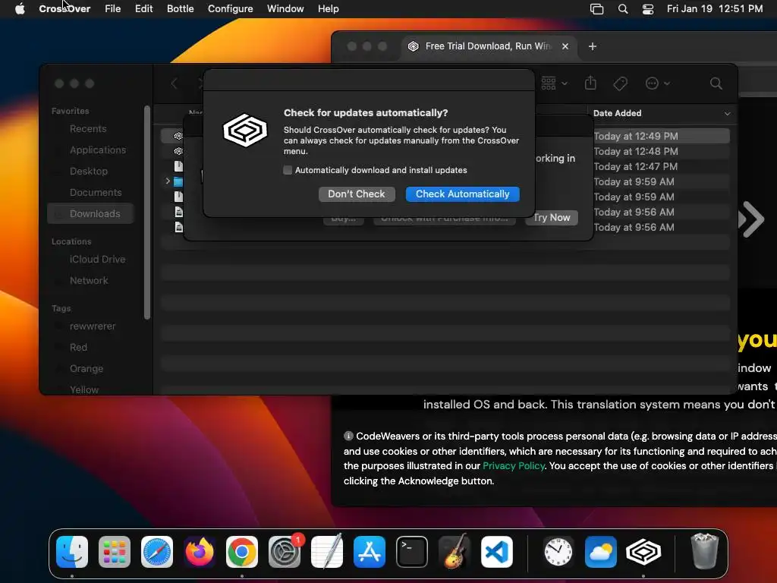Select Downloads in Finder sidebar

coord(91,213)
